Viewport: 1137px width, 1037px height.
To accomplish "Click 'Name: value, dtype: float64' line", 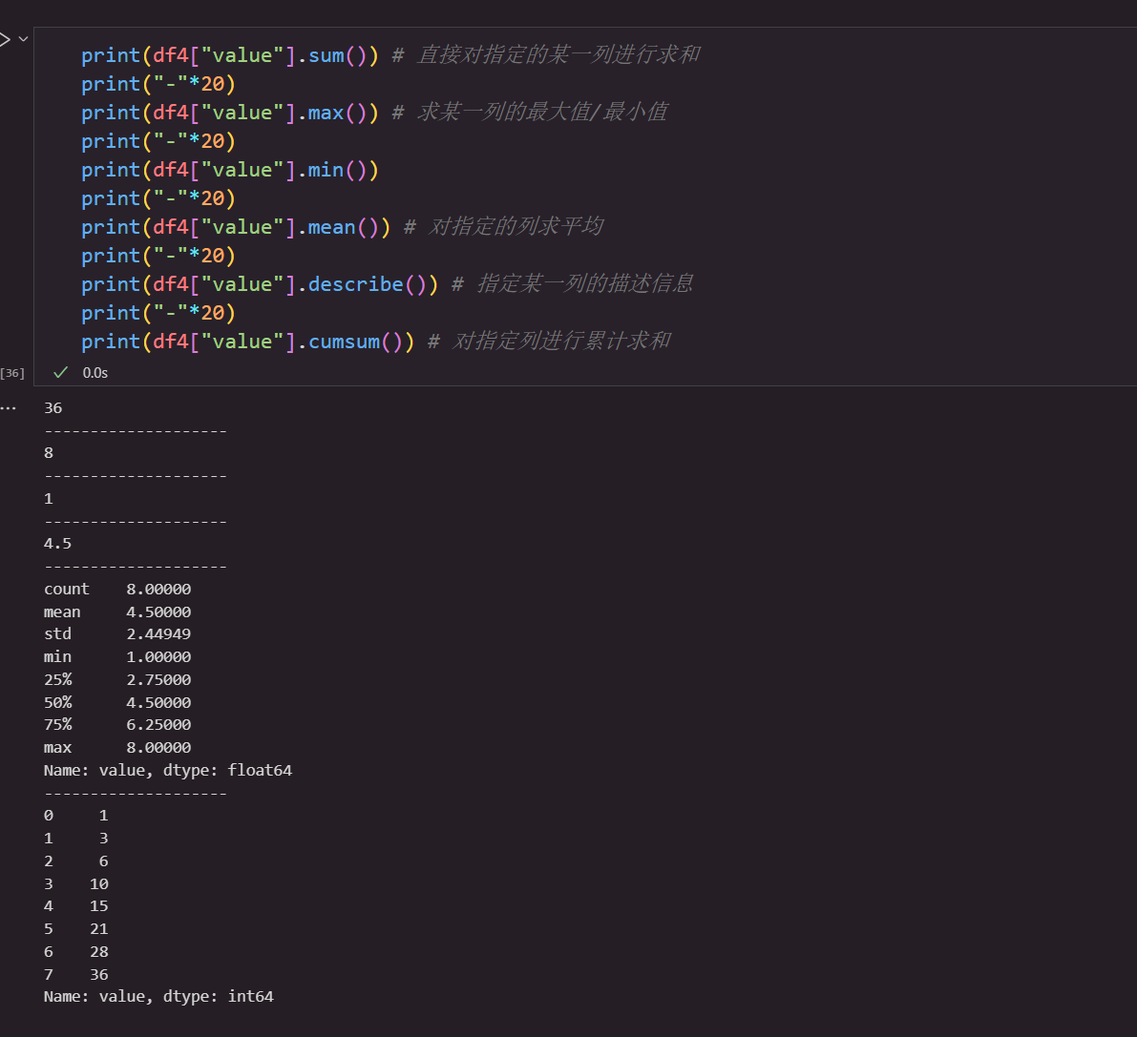I will [x=167, y=770].
